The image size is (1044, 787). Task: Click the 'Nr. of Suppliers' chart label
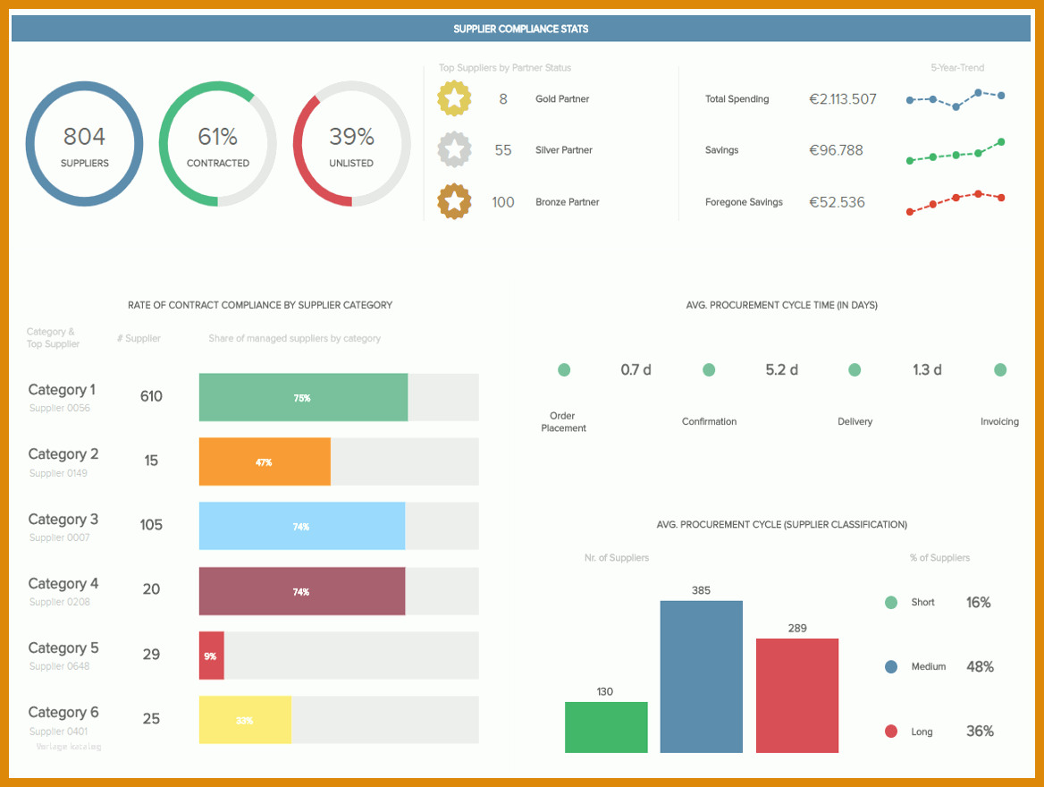click(x=617, y=558)
